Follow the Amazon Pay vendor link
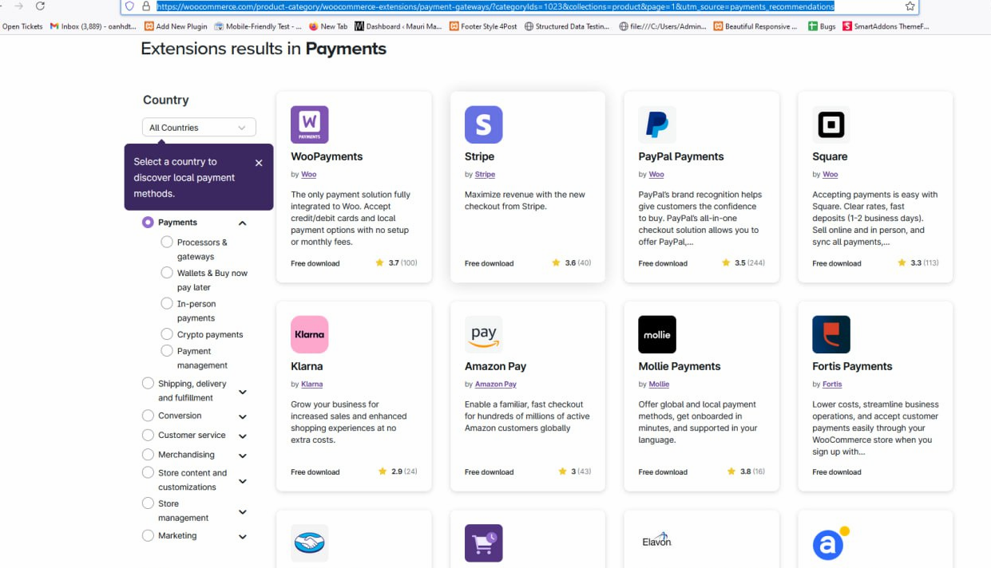This screenshot has width=991, height=568. 495,384
